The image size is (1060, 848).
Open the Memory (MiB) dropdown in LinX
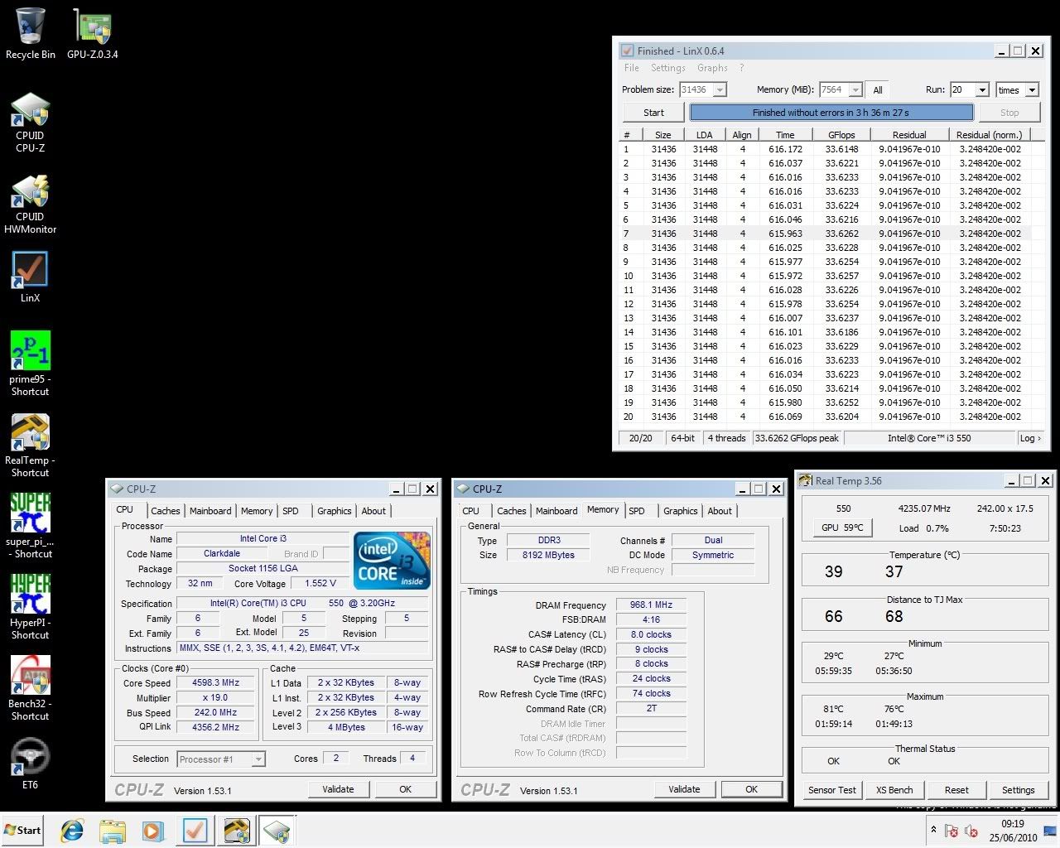(855, 89)
